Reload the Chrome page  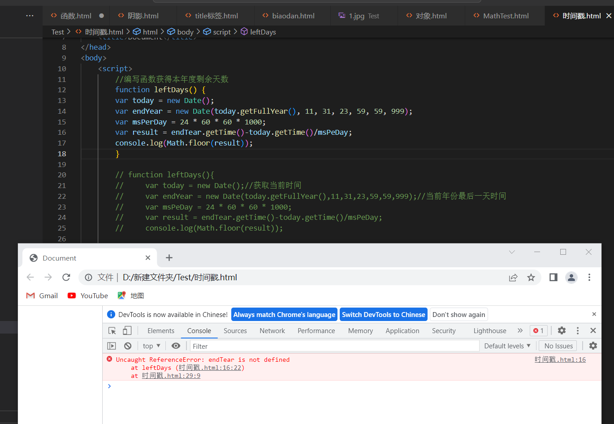pyautogui.click(x=66, y=277)
